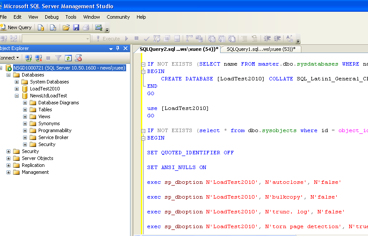Image resolution: width=368 pixels, height=236 pixels.
Task: Switch to the SQLQuery1.sql tab
Action: coord(261,49)
